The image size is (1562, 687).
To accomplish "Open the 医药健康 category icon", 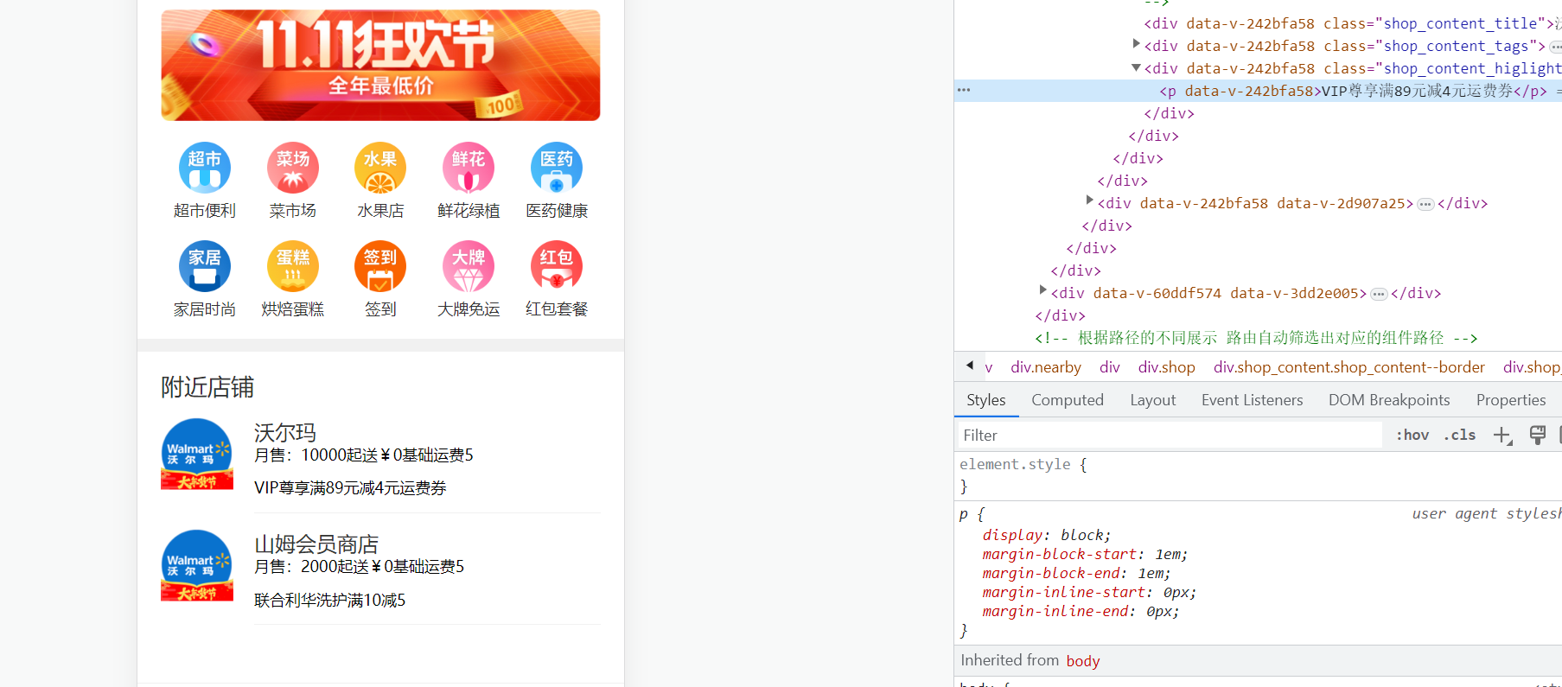I will click(x=557, y=168).
